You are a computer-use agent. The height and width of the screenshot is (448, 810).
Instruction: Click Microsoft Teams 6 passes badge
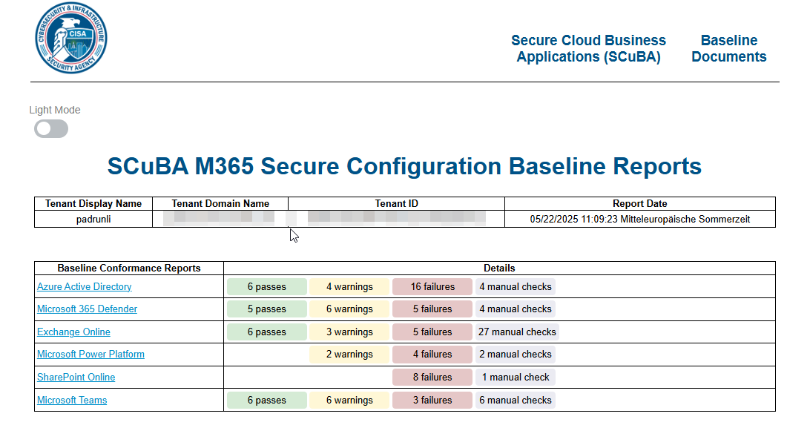266,400
